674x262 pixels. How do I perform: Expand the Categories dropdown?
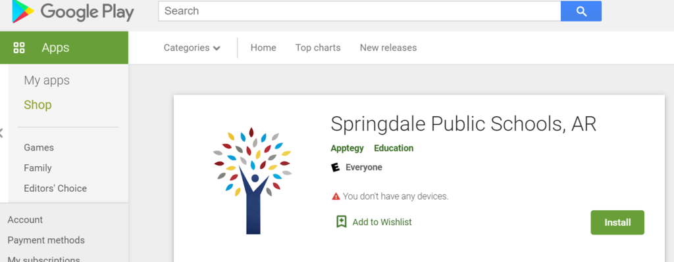(192, 47)
